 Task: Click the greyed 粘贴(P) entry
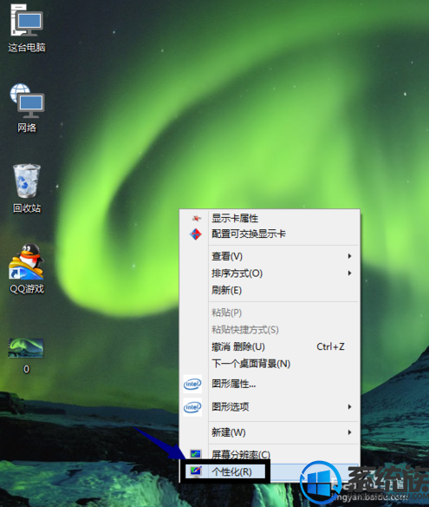click(270, 313)
